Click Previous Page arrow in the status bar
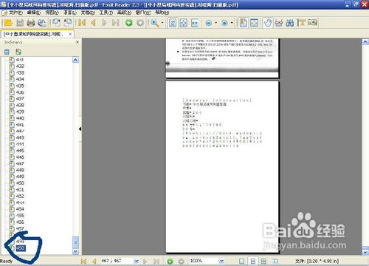369x266 pixels. 94,261
